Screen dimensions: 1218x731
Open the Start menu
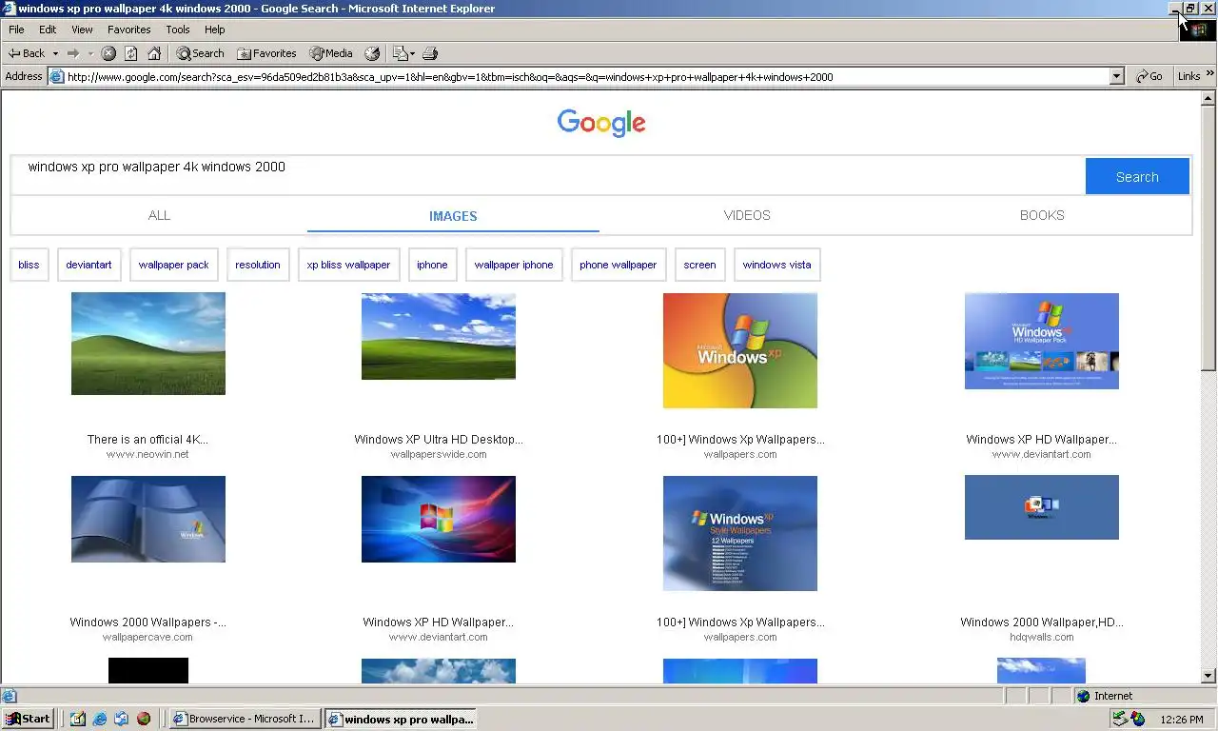[28, 719]
